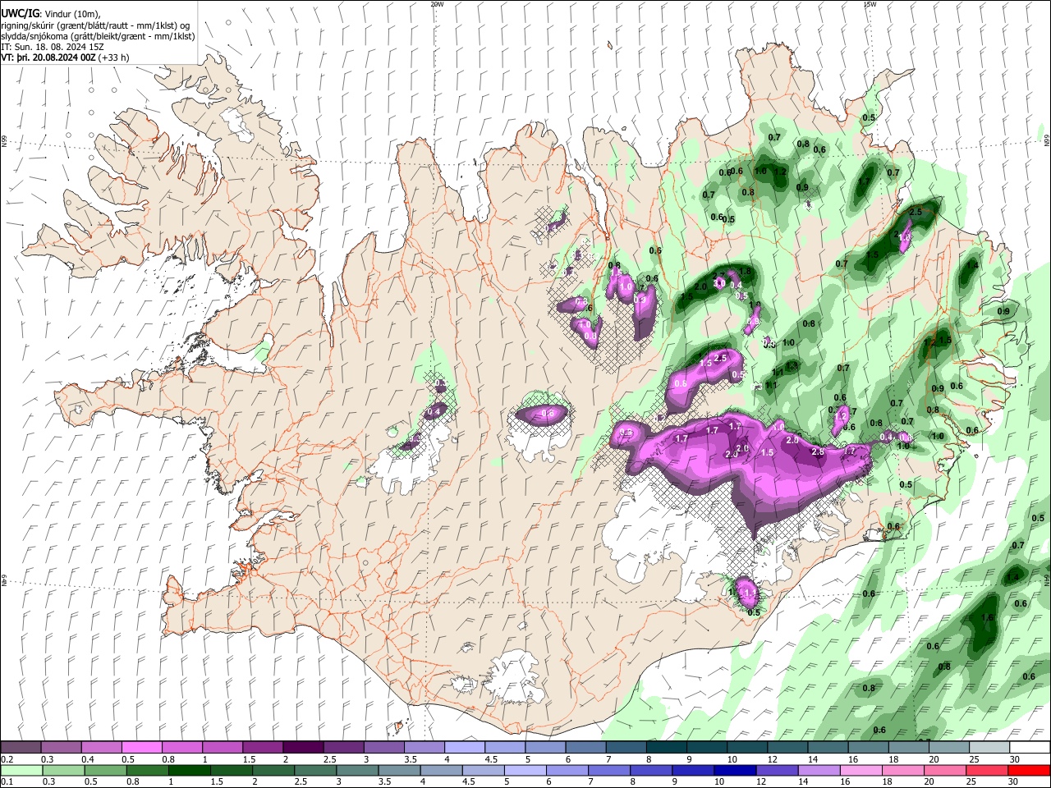
Task: Click the "UWC/IG" title text
Action: pos(20,13)
